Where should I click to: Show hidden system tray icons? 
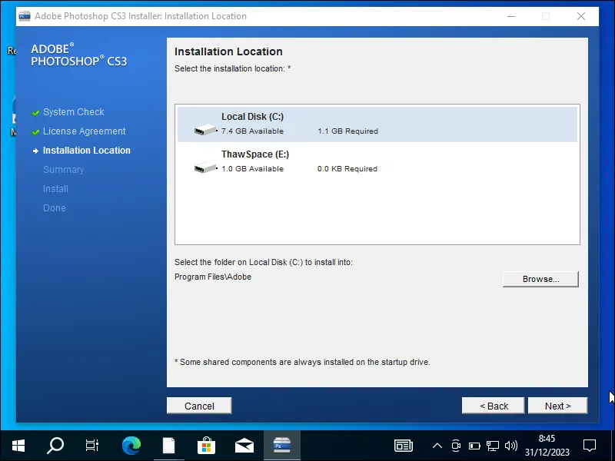437,445
